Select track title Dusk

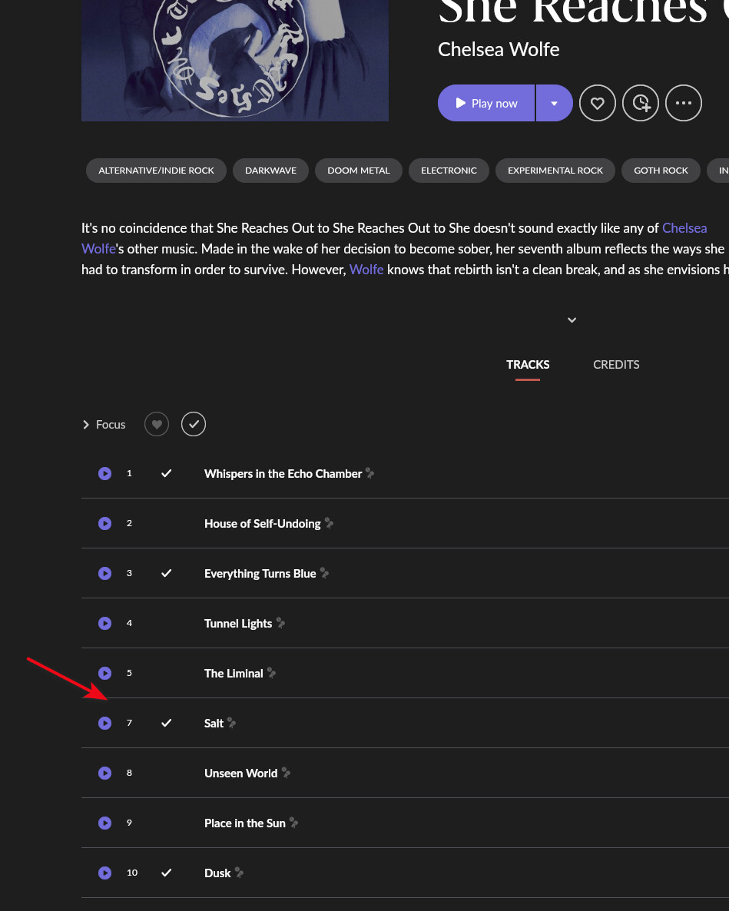[x=217, y=874]
